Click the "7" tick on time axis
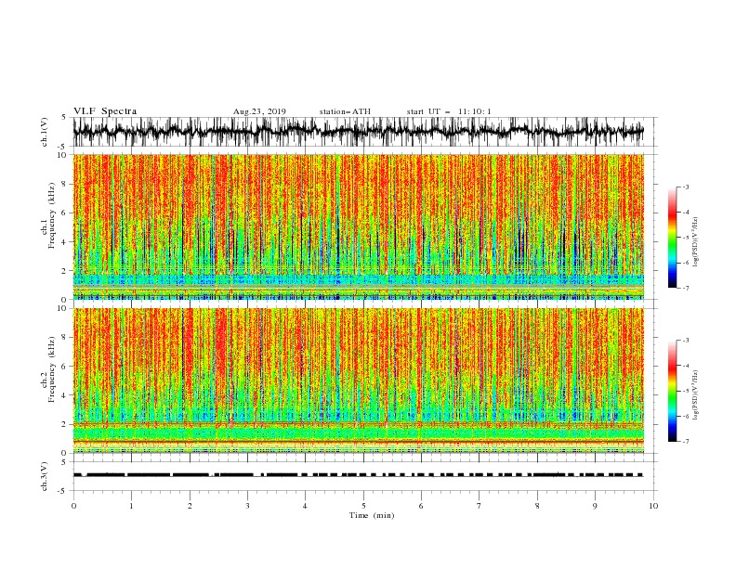 480,506
